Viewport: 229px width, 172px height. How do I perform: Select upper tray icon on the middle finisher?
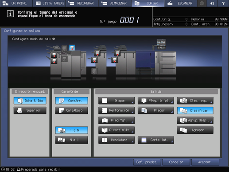click(x=97, y=53)
